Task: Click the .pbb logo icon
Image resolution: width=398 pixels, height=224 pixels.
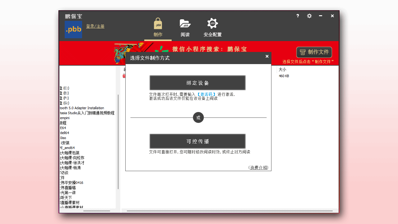Action: [73, 29]
